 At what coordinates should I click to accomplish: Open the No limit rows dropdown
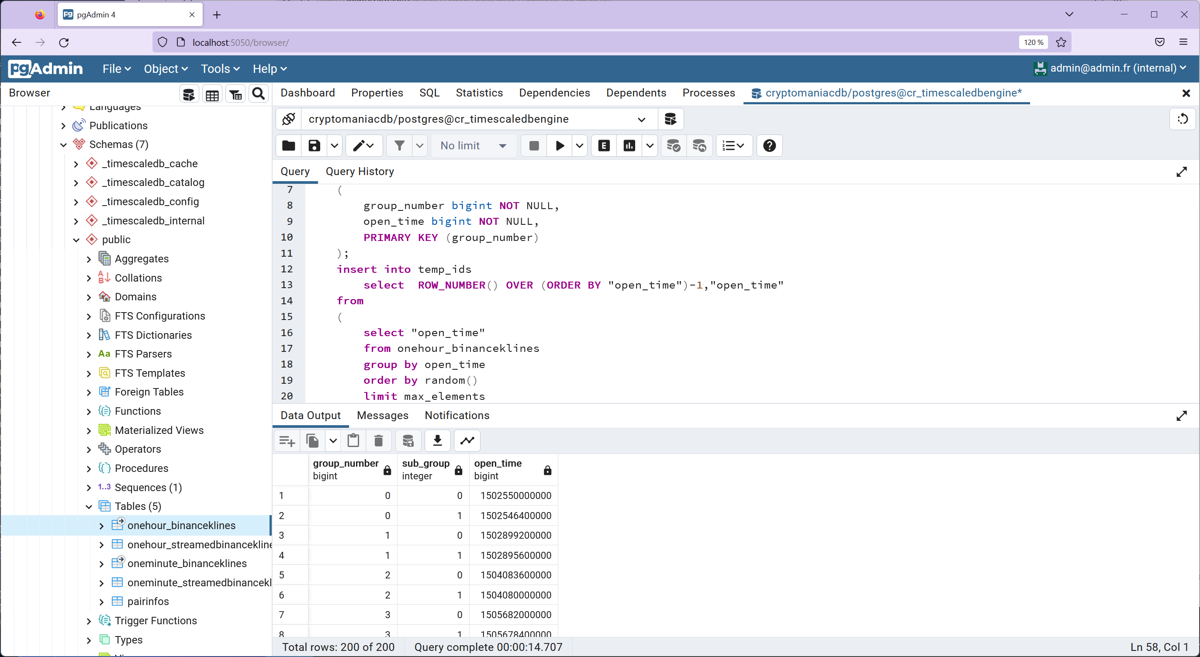click(x=474, y=146)
